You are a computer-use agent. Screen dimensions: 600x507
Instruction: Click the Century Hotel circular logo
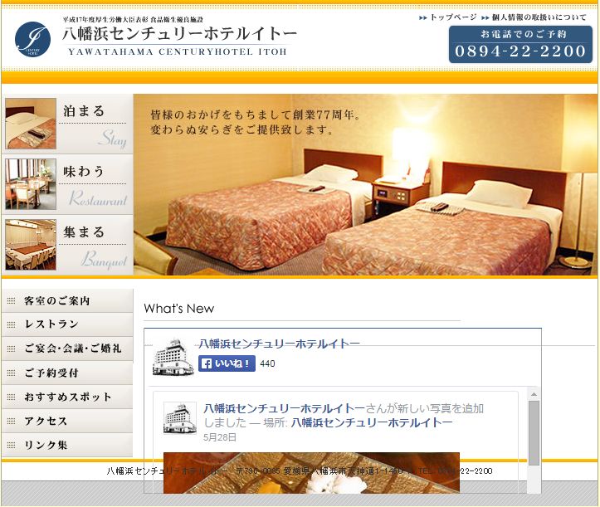tap(32, 39)
